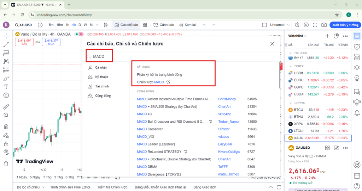Image resolution: width=362 pixels, height=191 pixels.
Task: Select the brush drawing tool
Action: (x=6, y=79)
